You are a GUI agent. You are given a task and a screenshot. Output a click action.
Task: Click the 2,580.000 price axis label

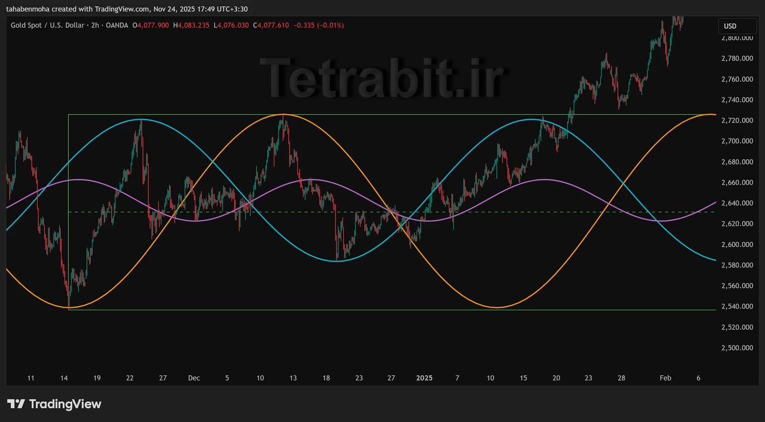click(737, 265)
